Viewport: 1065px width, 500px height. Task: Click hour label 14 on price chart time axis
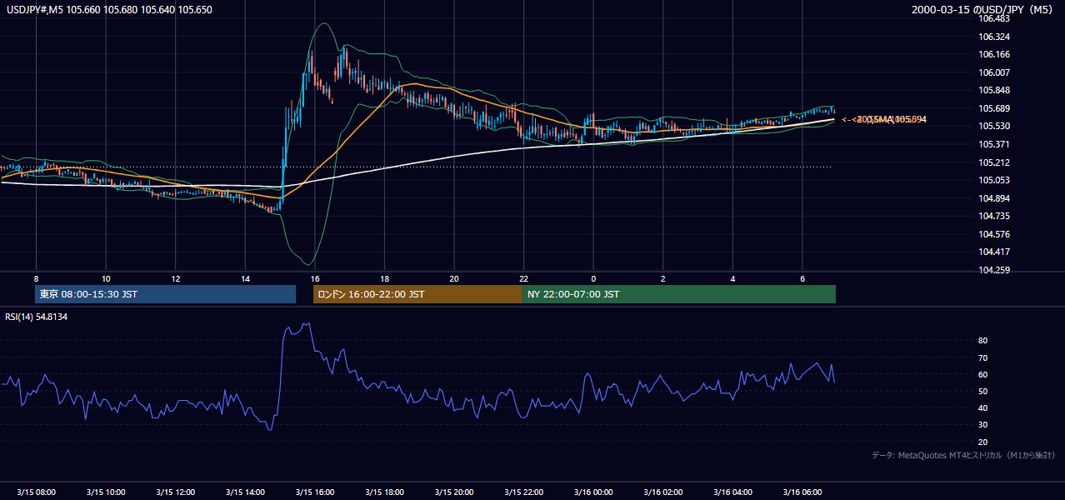pos(245,278)
